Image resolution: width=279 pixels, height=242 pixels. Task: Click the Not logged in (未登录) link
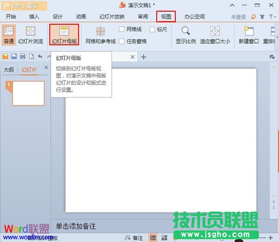pyautogui.click(x=238, y=17)
